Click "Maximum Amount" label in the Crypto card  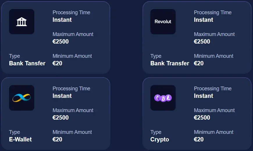pyautogui.click(x=214, y=110)
